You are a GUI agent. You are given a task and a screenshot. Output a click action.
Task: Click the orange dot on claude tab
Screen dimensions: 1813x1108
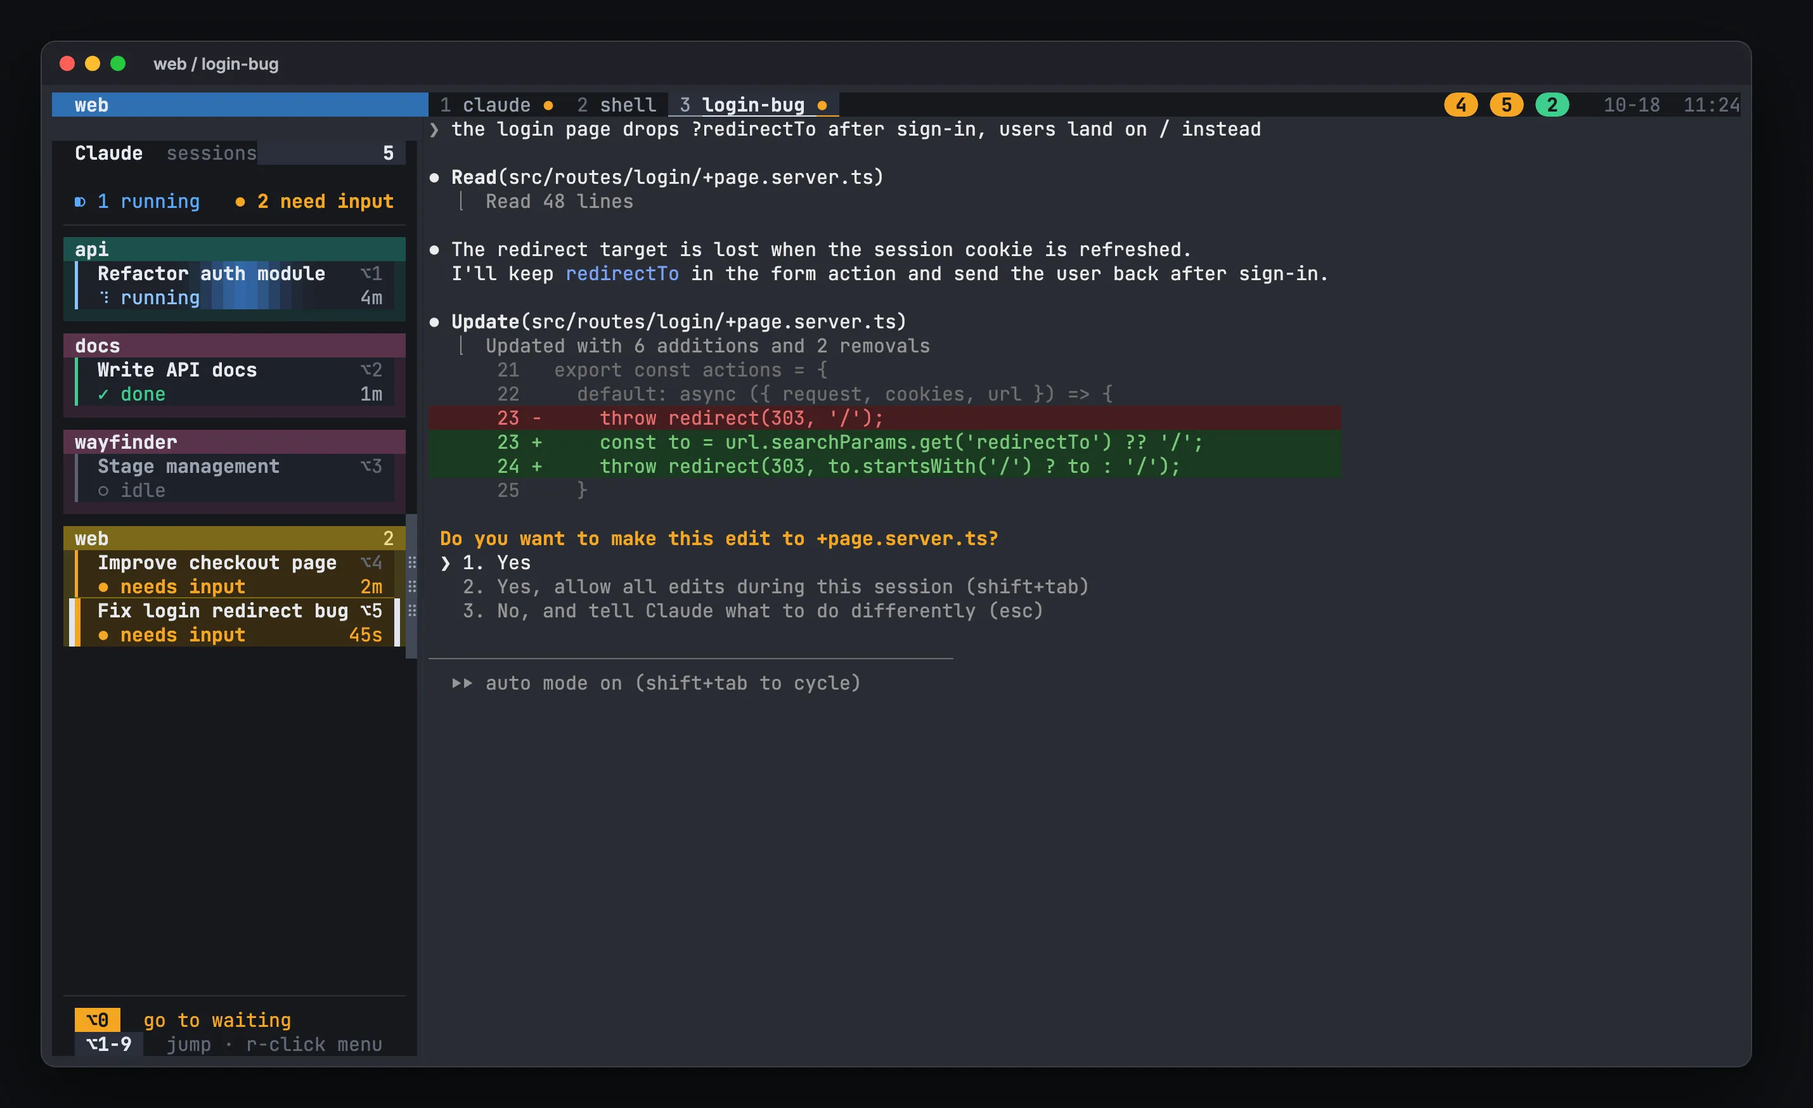[548, 106]
